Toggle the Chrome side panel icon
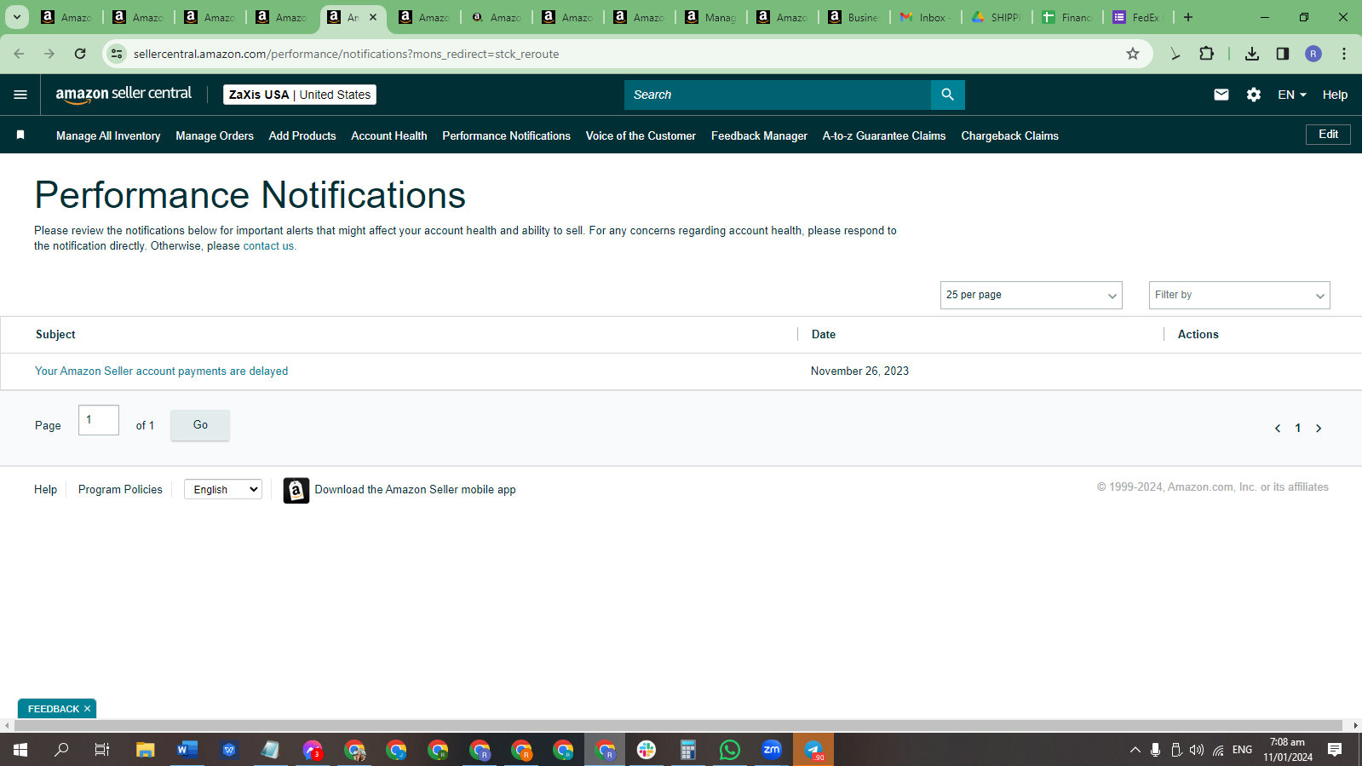 1283,54
